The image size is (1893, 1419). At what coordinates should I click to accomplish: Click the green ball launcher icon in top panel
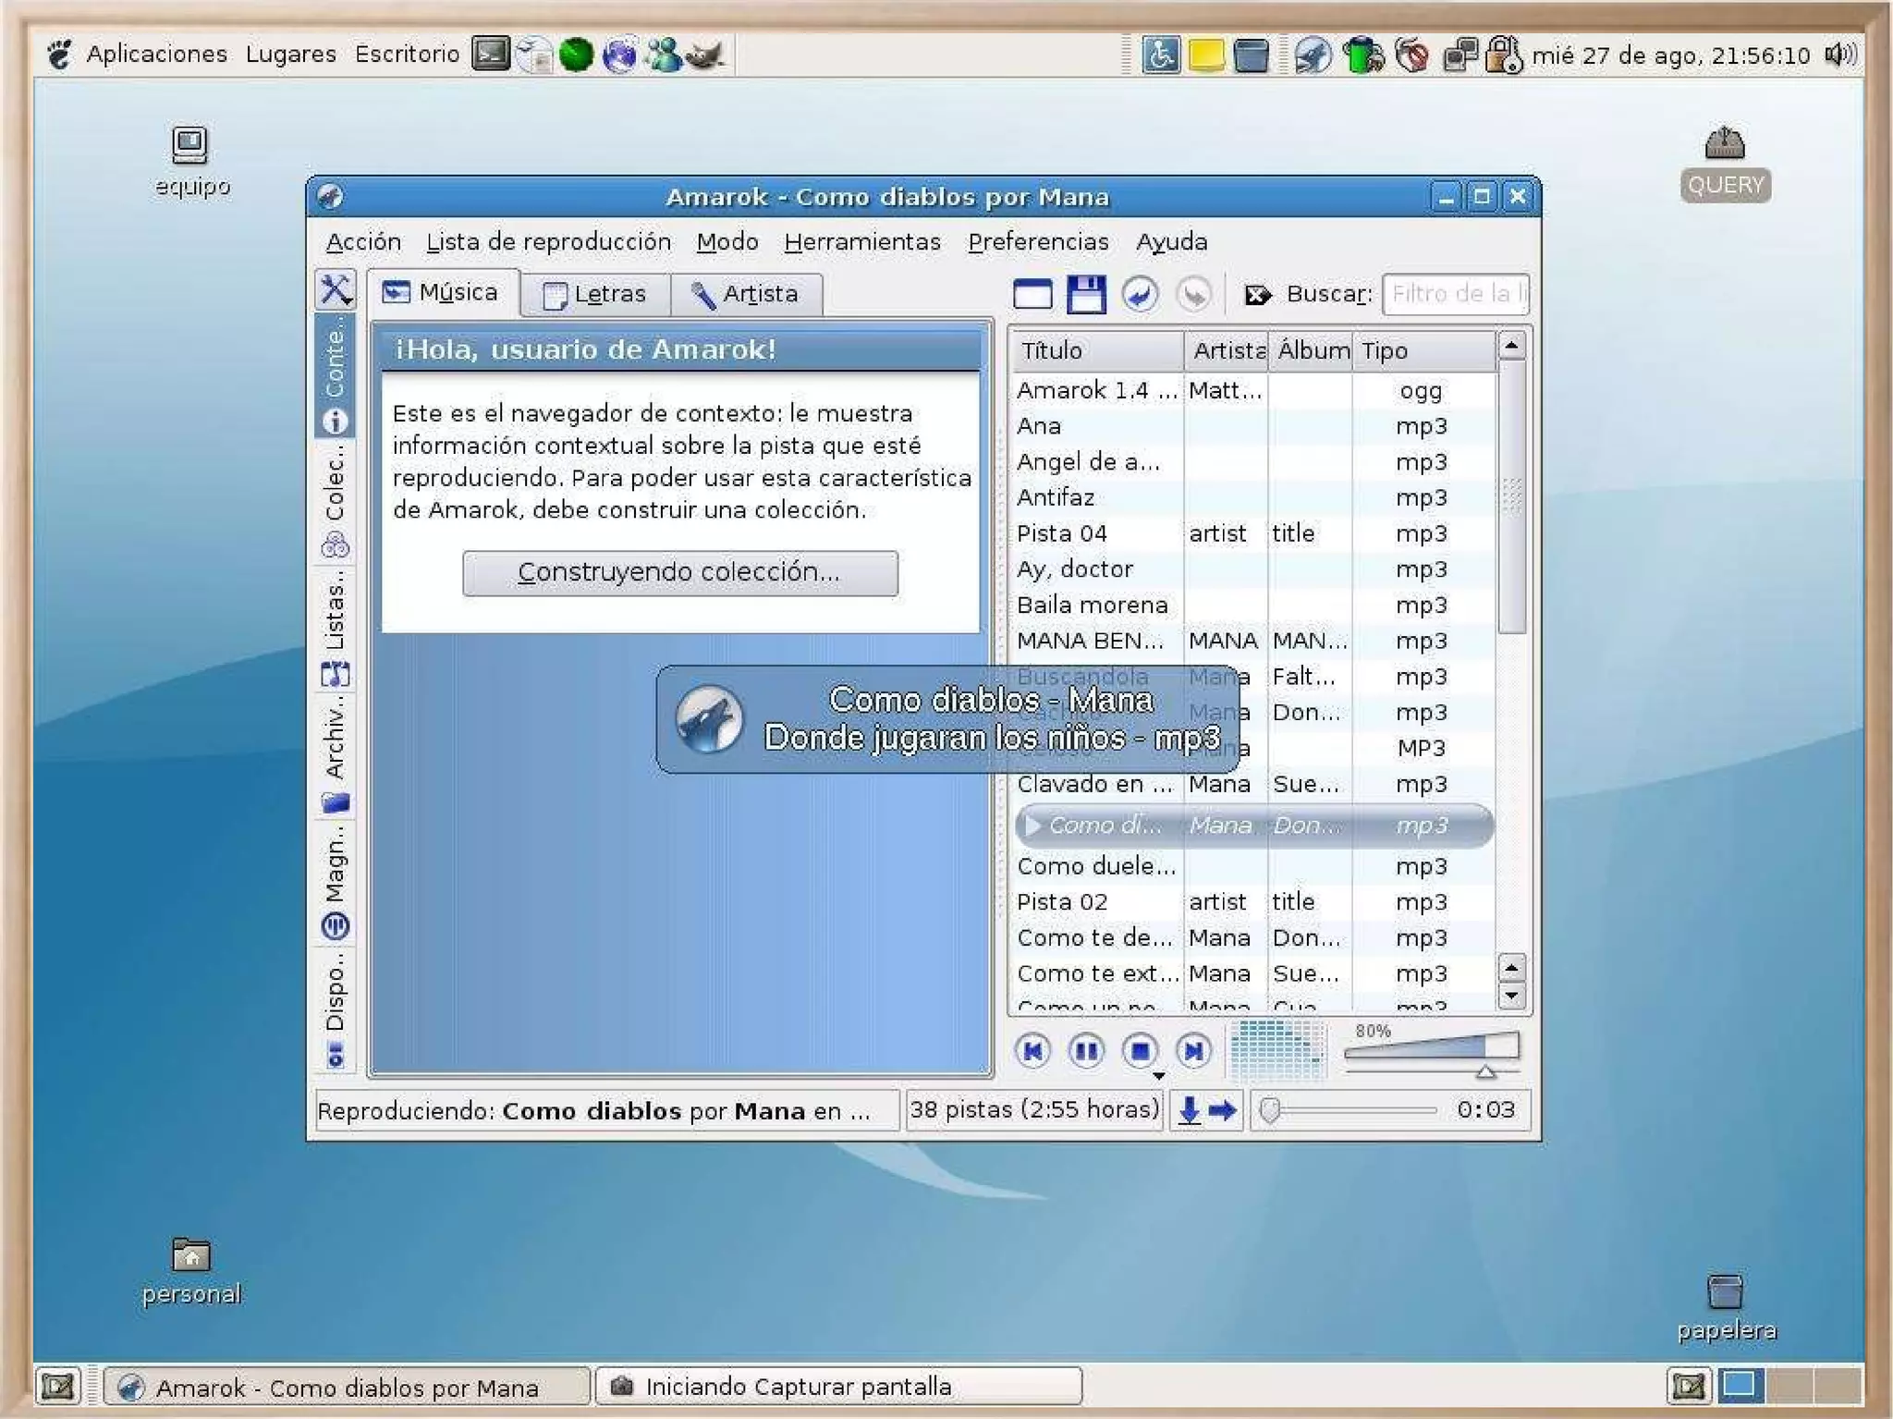576,55
